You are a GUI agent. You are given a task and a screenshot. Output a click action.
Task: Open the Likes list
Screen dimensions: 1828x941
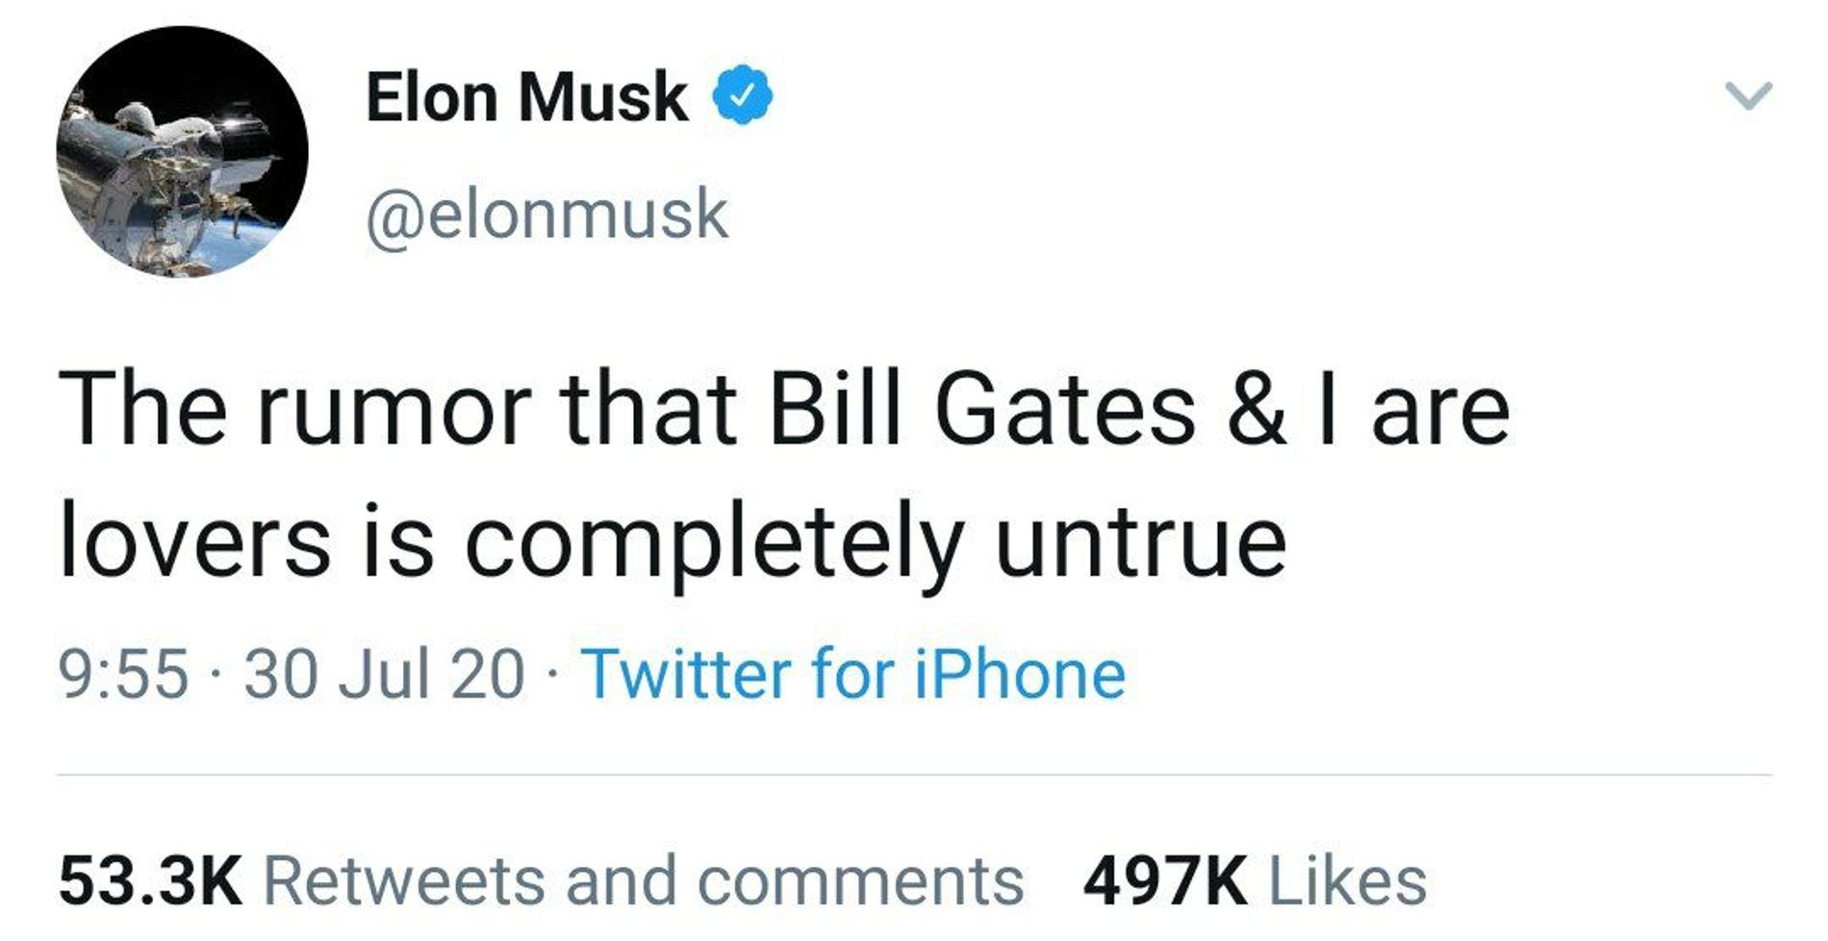[x=1347, y=881]
